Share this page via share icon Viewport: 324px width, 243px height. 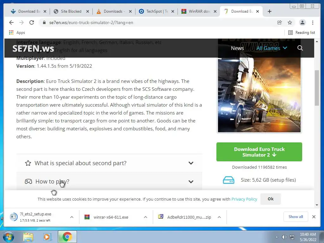pos(280,22)
